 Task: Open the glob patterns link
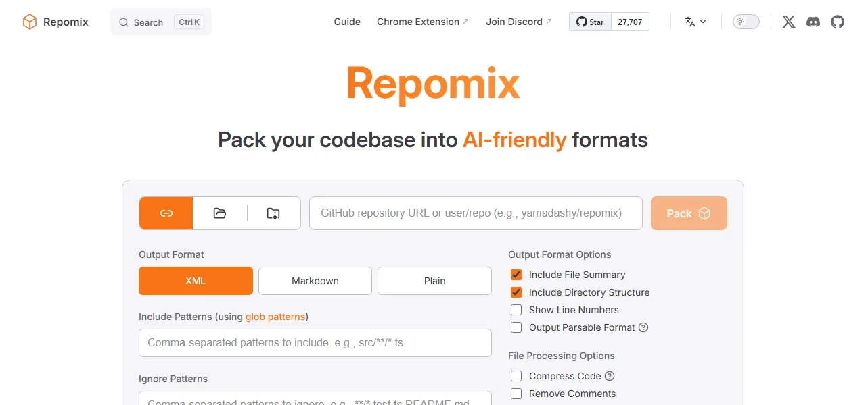click(275, 316)
